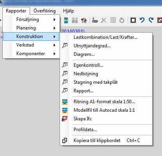The width and height of the screenshot is (162, 156).
Task: Click the red crossed square toolbar icon
Action: [x=160, y=20]
